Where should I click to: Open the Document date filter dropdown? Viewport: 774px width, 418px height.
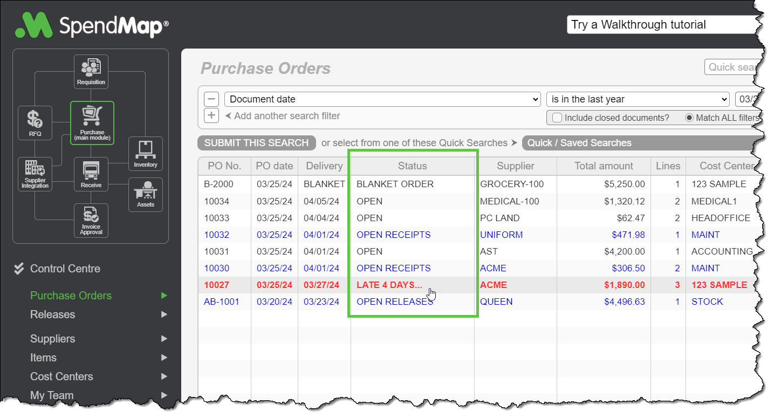coord(383,99)
